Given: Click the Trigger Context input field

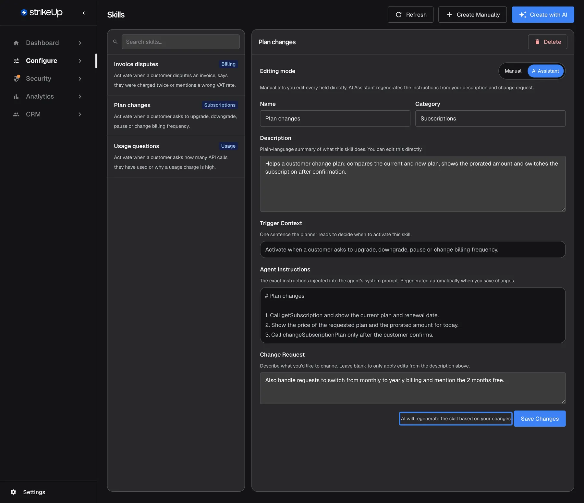Looking at the screenshot, I should (x=413, y=250).
